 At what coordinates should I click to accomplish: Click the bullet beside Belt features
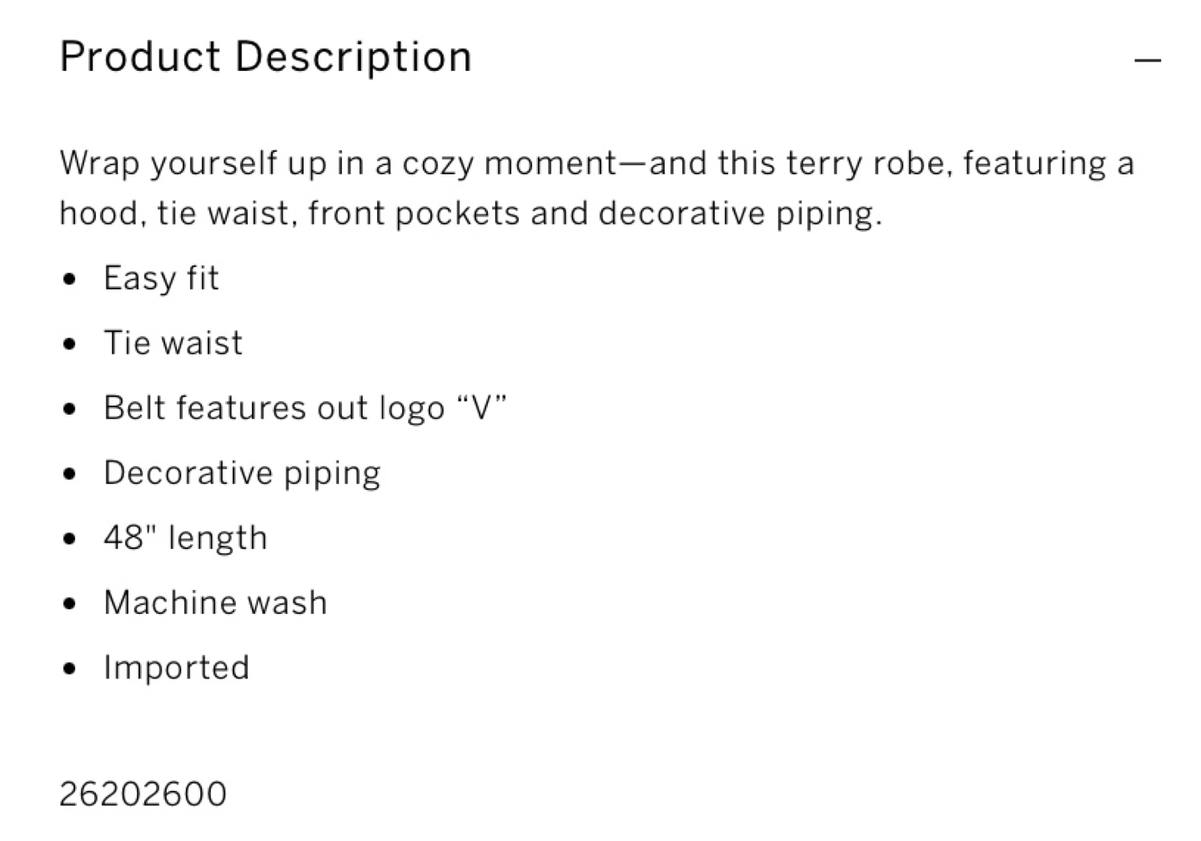point(70,410)
